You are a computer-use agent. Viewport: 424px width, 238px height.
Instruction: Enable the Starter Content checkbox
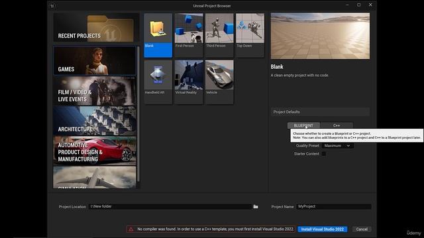[323, 154]
